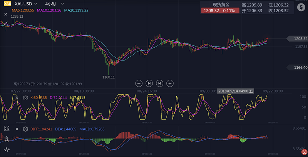This screenshot has height=157, width=308.
Task: Jump to the earliest candles button
Action: (149, 83)
